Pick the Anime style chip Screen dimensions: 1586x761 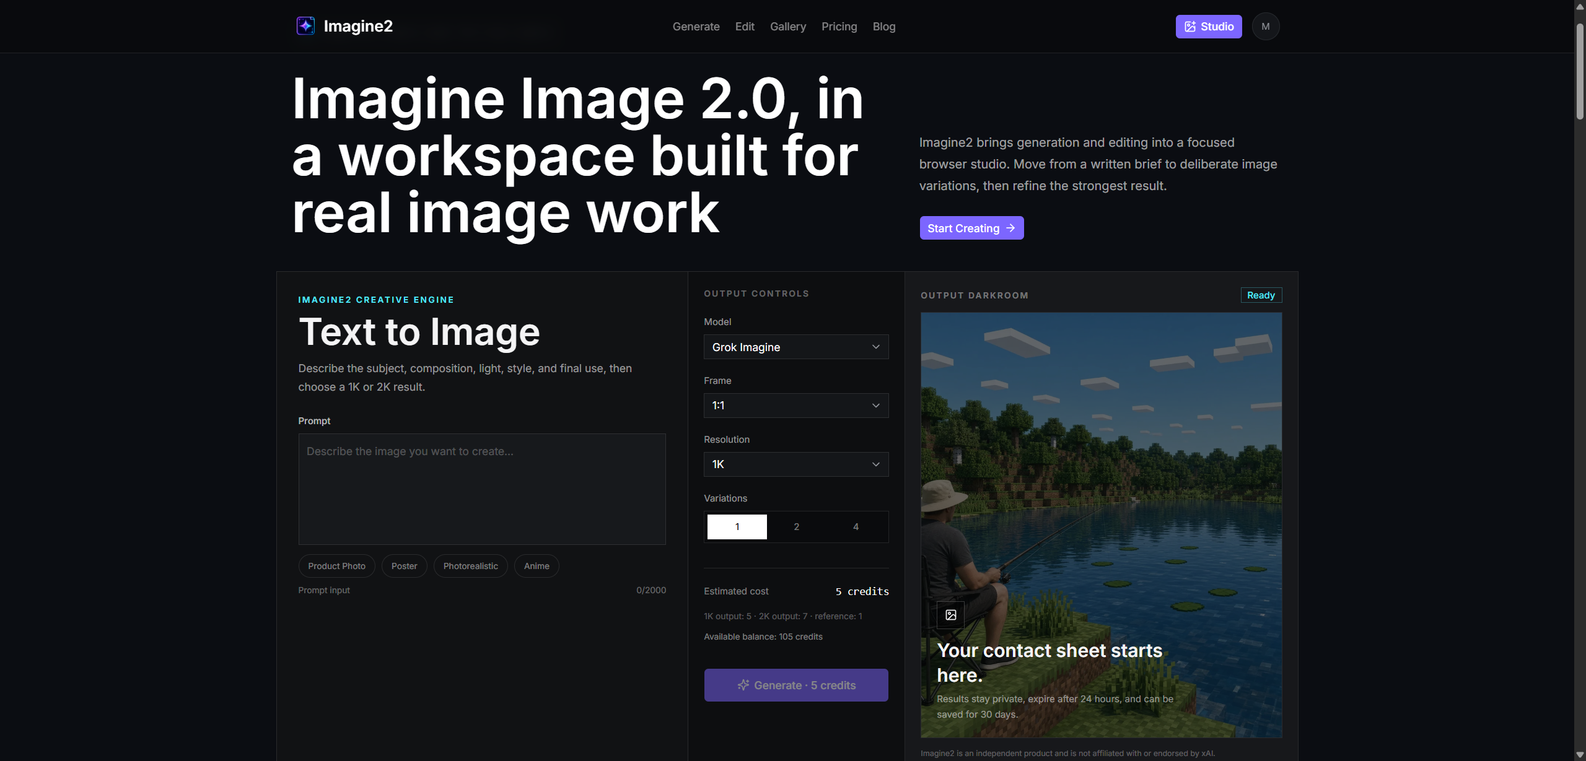pyautogui.click(x=537, y=566)
